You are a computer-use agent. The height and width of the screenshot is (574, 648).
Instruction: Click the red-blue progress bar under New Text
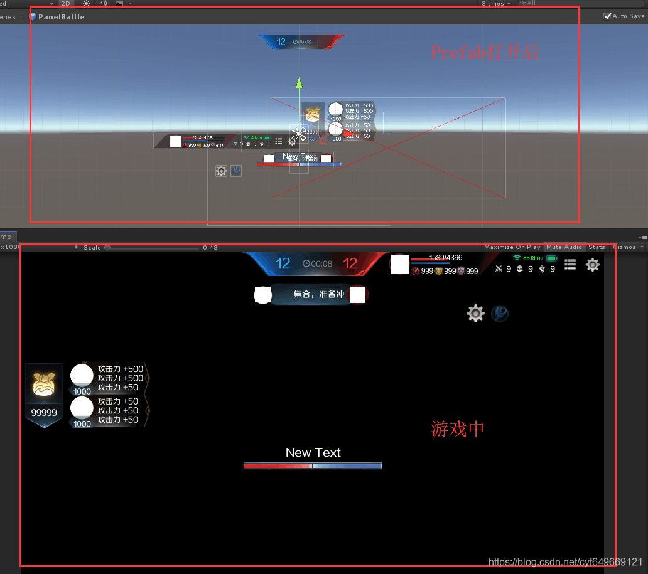(x=313, y=466)
